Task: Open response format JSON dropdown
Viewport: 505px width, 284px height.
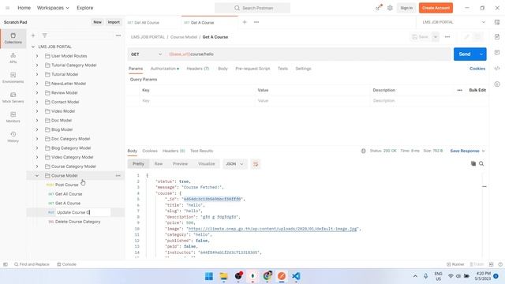Action: click(x=234, y=164)
